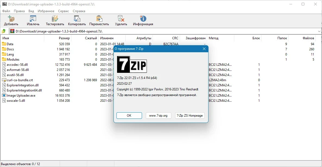Screen dimensions: 322x167
Task: Go up one level with green arrow icon
Action: [4, 31]
